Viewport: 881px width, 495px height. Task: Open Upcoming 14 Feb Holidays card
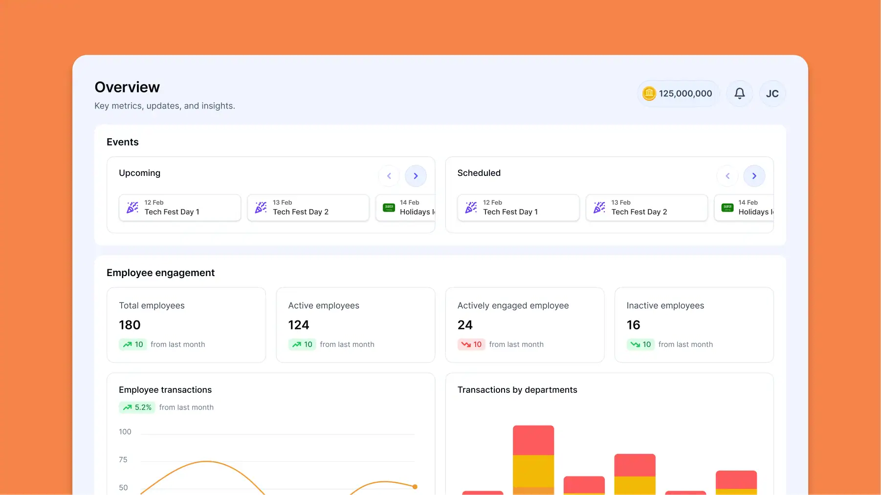point(405,208)
